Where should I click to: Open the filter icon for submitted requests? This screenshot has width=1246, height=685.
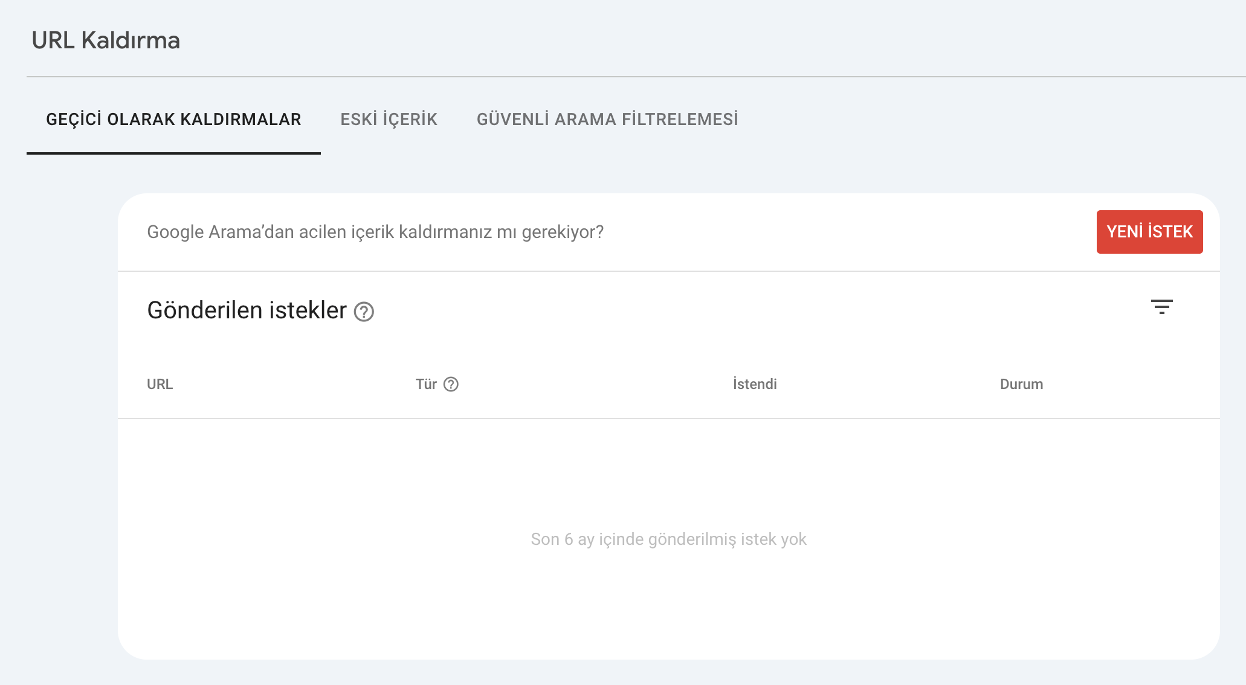1161,307
